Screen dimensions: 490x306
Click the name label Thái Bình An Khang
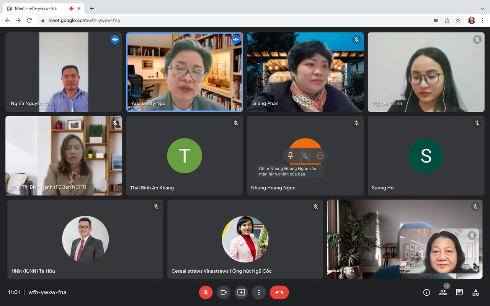[152, 188]
